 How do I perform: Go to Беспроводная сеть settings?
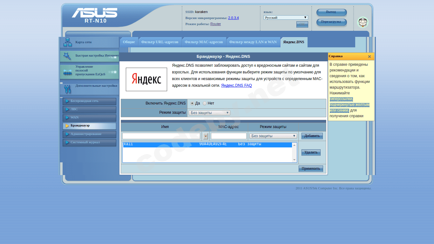click(x=89, y=101)
